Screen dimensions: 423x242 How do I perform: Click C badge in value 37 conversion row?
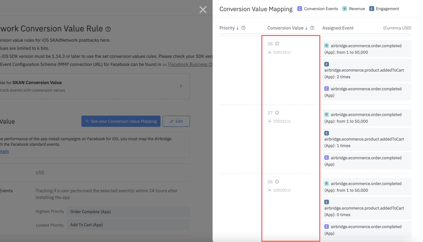[x=327, y=158]
